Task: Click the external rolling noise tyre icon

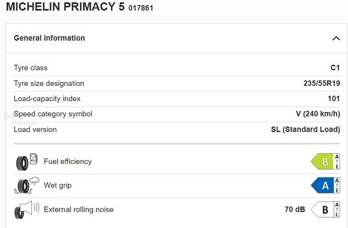Action: point(27,210)
